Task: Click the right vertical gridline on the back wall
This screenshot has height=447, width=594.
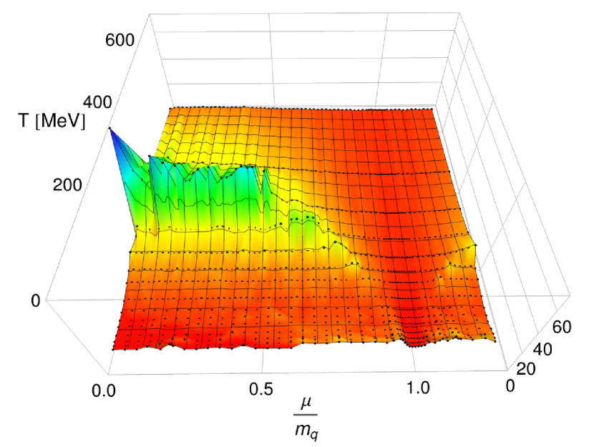Action: 386,57
